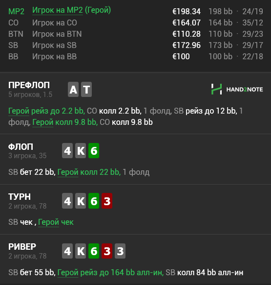Select the 'Игрок на SB' player row
The width and height of the screenshot is (271, 285).
pos(136,45)
